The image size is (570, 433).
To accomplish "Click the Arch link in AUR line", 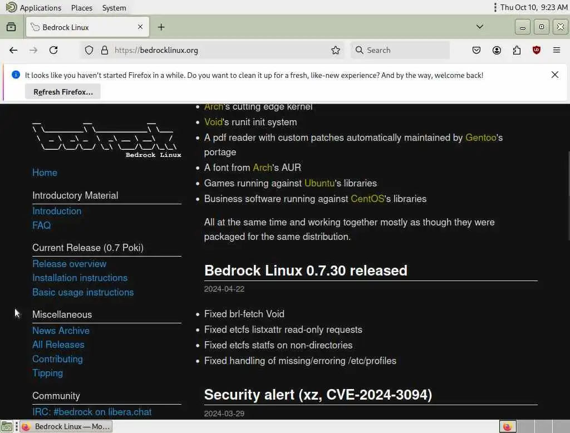I will pos(262,167).
